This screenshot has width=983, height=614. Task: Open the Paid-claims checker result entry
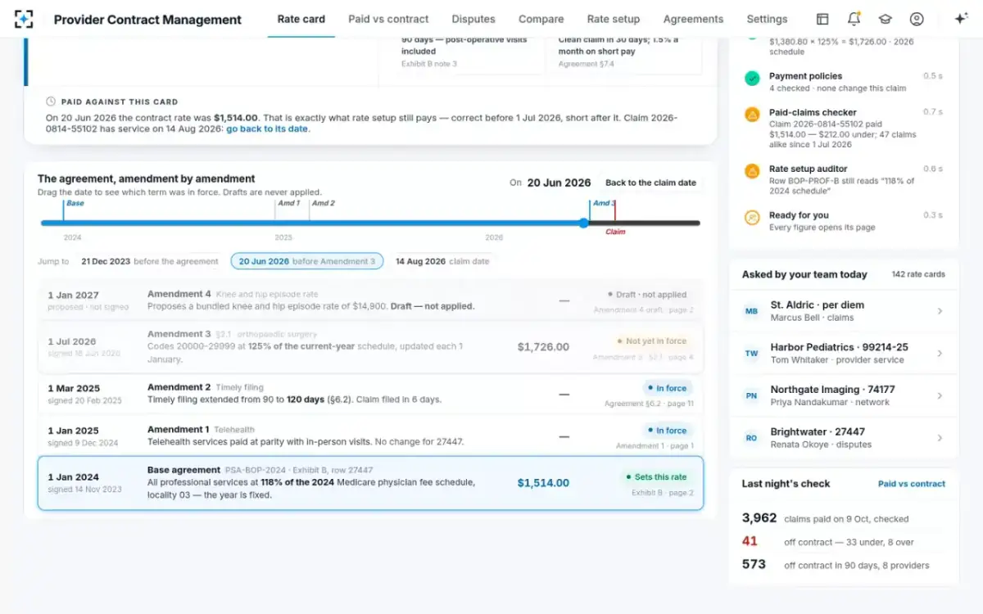[x=843, y=129]
